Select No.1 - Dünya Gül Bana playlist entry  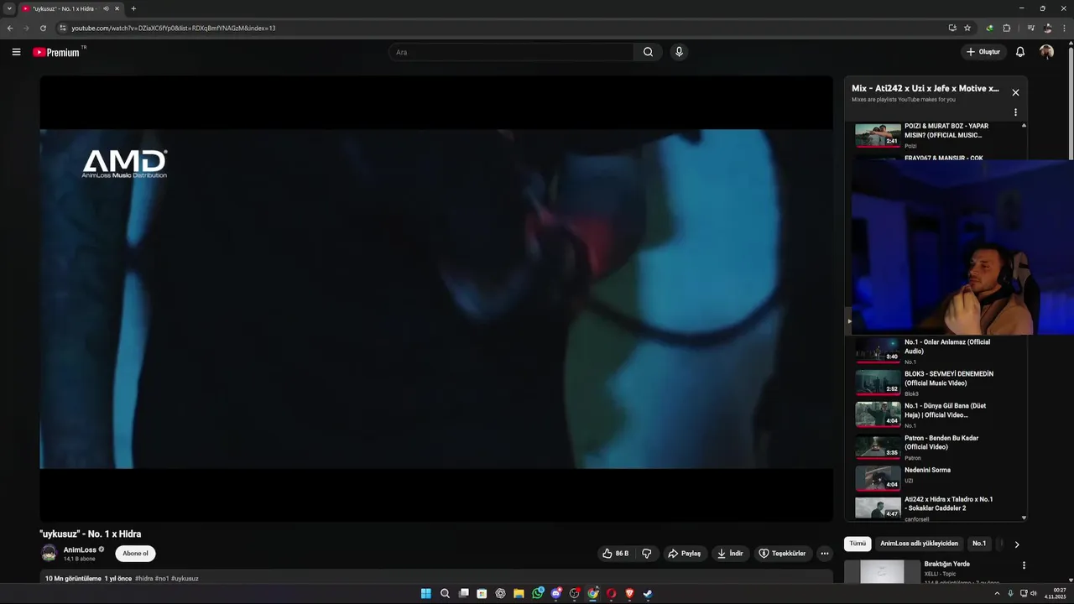pos(936,414)
